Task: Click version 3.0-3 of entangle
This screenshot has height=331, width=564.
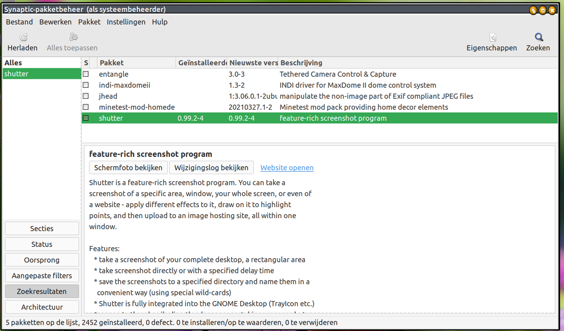Action: click(x=237, y=74)
